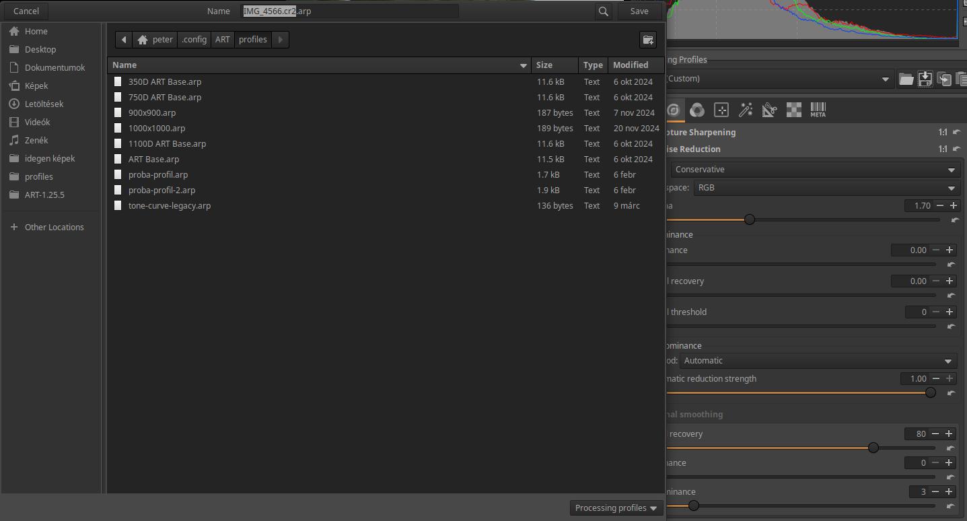Expand the Conservative mode dropdown

pyautogui.click(x=815, y=170)
